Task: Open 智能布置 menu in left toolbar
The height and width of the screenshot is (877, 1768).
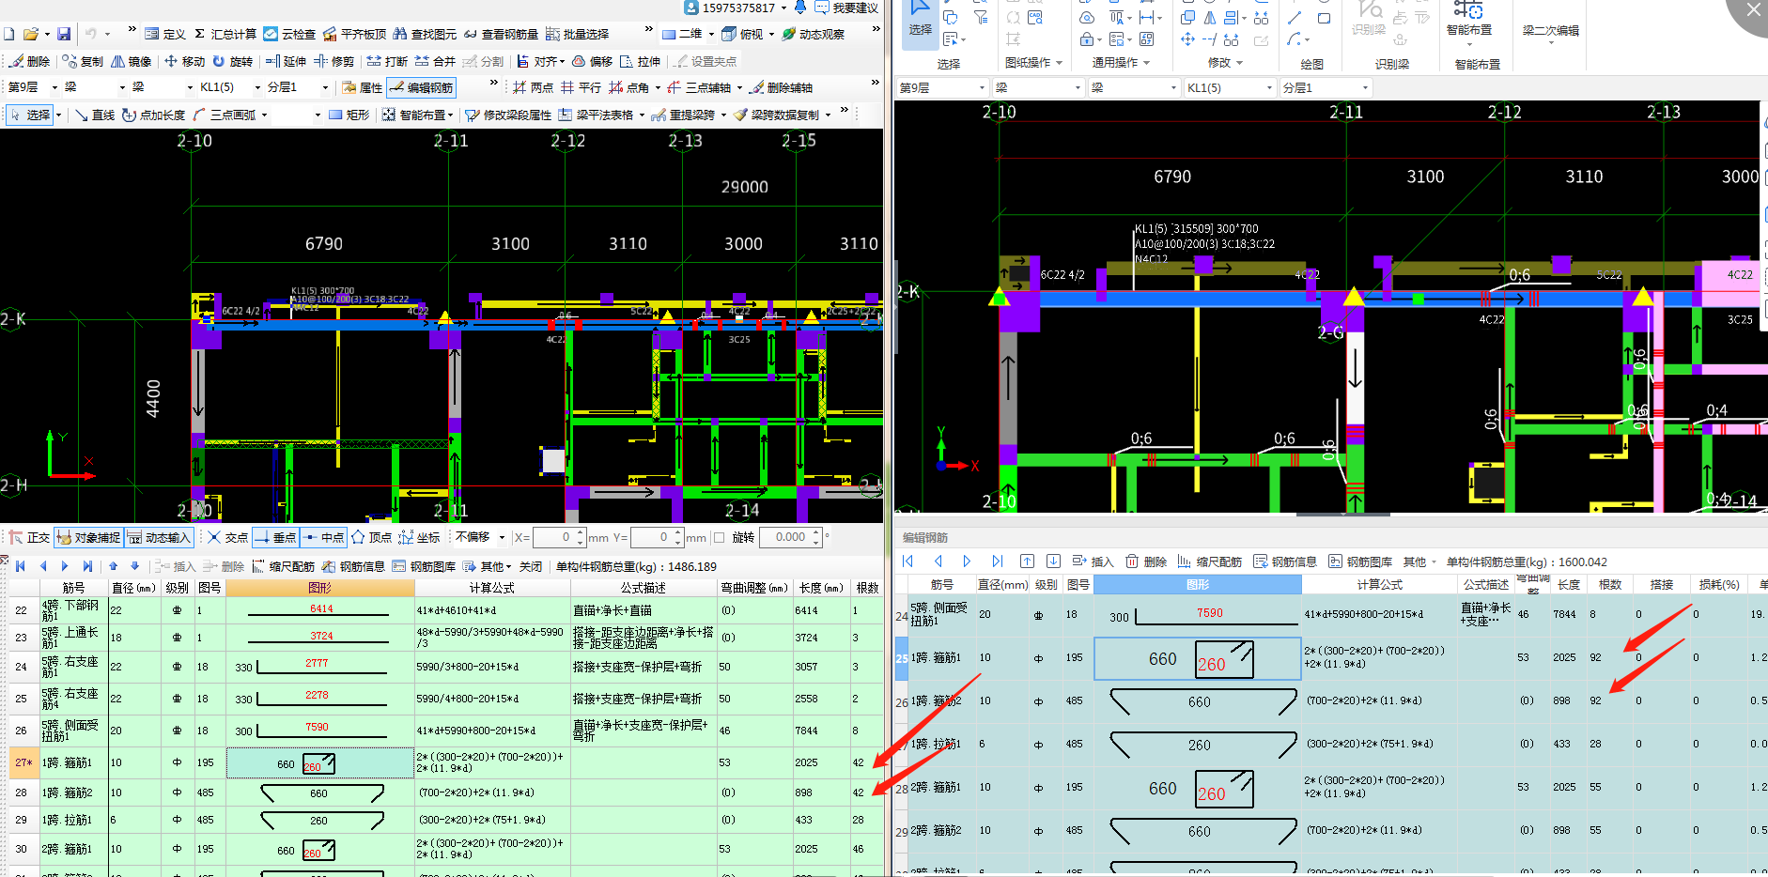Action: [x=418, y=115]
